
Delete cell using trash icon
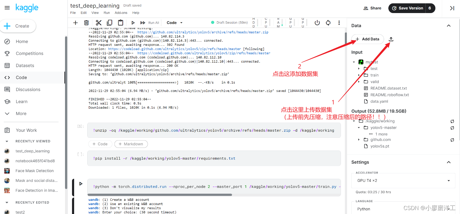[x=86, y=23]
